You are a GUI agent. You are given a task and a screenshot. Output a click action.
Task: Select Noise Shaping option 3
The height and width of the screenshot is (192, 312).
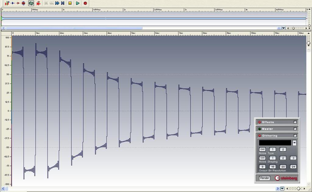tap(293, 158)
